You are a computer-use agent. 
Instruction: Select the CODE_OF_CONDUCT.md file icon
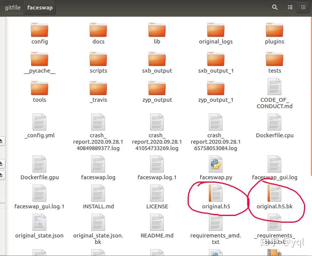pos(274,87)
